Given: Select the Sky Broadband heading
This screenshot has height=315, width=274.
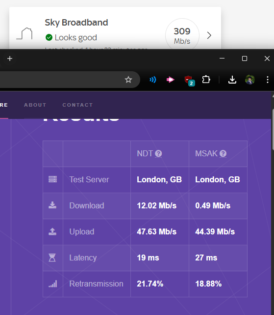Looking at the screenshot, I should coord(76,23).
